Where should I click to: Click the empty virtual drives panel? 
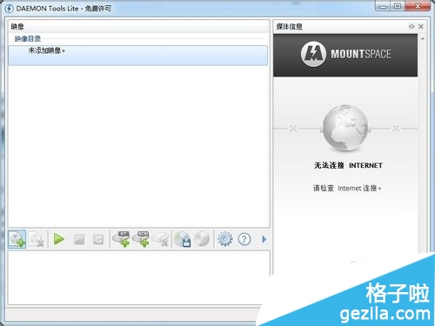click(138, 277)
